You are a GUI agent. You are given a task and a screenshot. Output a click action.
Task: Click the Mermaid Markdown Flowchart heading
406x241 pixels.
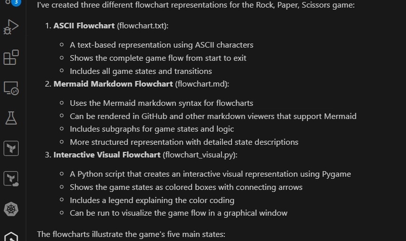coord(113,84)
